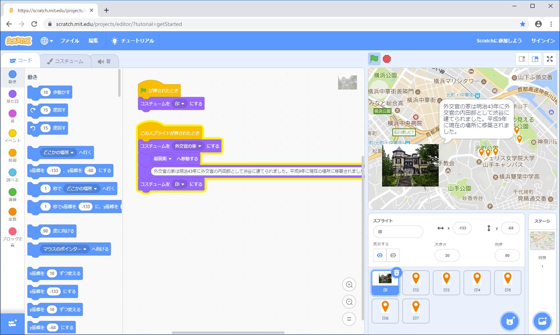Enter full screen stage mode
The width and height of the screenshot is (560, 335).
[x=550, y=59]
